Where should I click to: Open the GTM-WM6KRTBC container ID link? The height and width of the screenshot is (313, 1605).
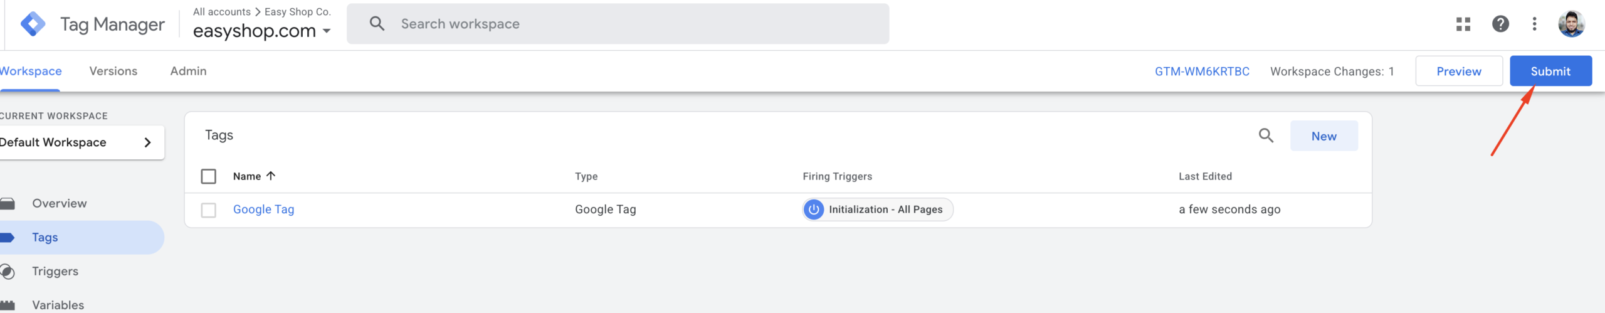[1202, 72]
